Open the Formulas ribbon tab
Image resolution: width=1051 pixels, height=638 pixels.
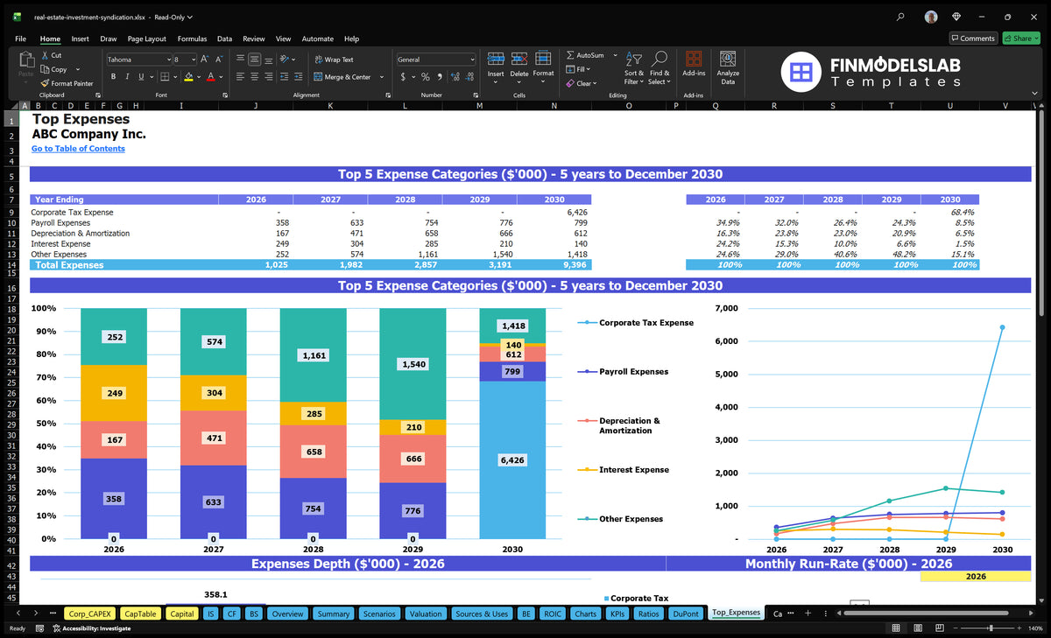click(192, 39)
